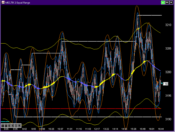Close the MES.TIK chart window
Viewport: 175px width, 132px height.
171,3
